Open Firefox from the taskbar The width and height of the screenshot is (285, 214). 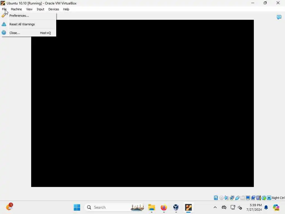click(164, 207)
